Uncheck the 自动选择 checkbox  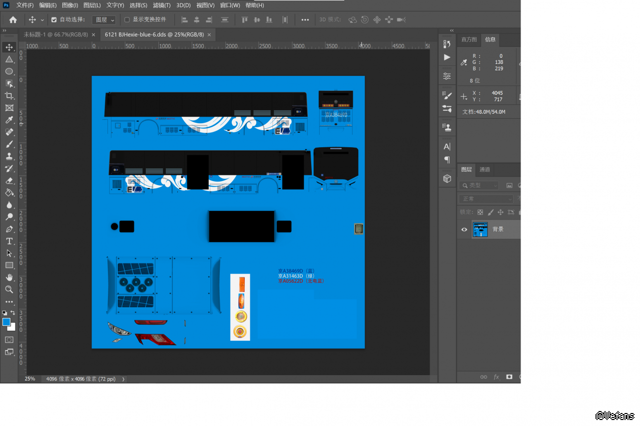[54, 20]
